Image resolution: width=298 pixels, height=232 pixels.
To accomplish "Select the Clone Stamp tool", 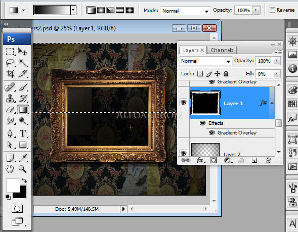I will [10, 98].
